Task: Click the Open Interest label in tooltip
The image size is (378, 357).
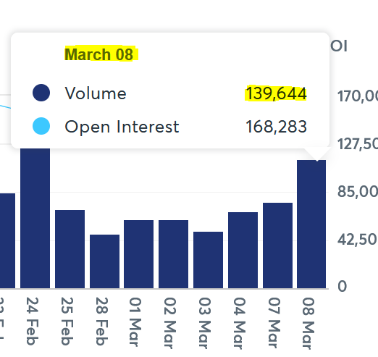Action: 122,127
